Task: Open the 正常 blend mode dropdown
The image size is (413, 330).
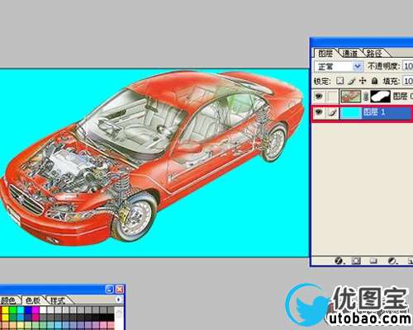Action: (x=338, y=67)
